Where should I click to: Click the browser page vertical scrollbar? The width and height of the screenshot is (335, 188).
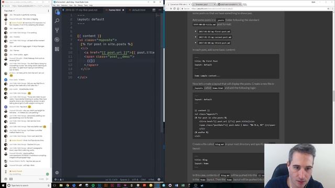point(333,96)
